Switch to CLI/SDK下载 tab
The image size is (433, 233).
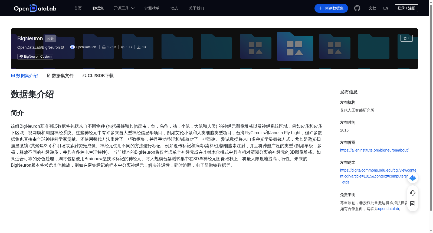98,76
